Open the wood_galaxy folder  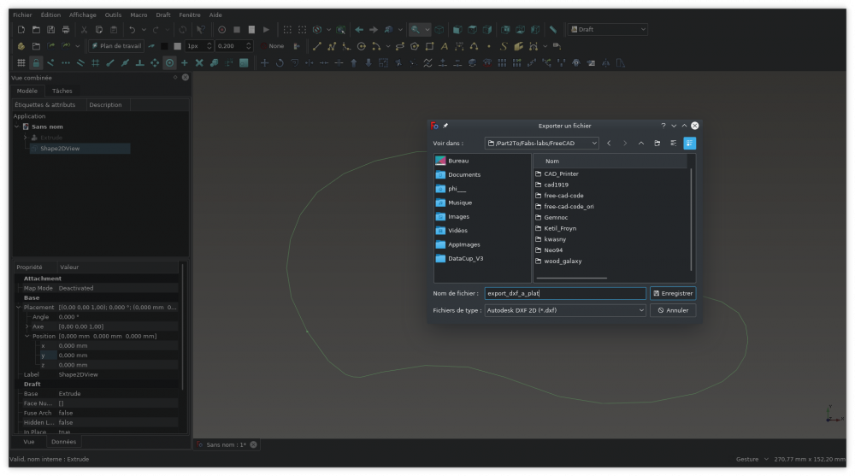coord(563,262)
